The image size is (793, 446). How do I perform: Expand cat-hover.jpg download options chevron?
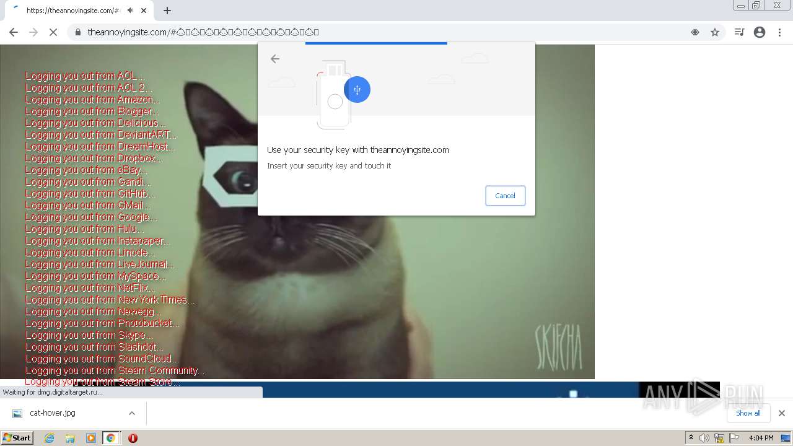[132, 413]
